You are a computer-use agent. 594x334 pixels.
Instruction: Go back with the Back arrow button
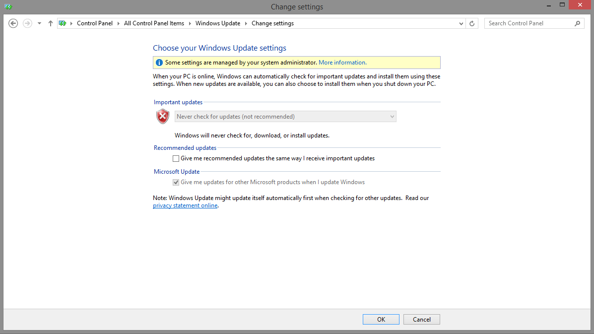pos(13,23)
